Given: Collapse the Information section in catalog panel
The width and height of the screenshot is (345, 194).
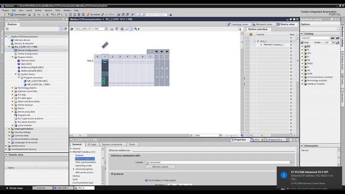Looking at the screenshot, I should coord(302,145).
